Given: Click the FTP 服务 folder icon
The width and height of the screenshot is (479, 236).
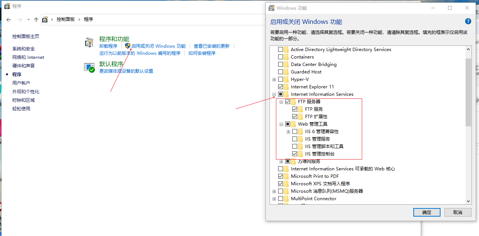Looking at the screenshot, I should pos(301,109).
